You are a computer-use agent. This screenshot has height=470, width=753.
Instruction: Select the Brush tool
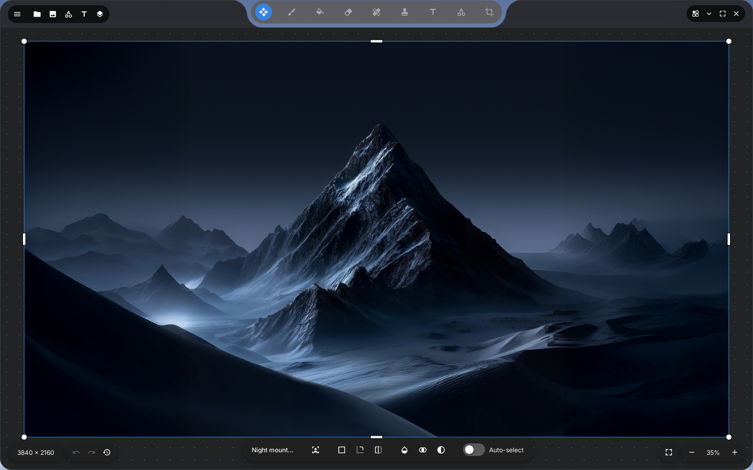pos(292,12)
